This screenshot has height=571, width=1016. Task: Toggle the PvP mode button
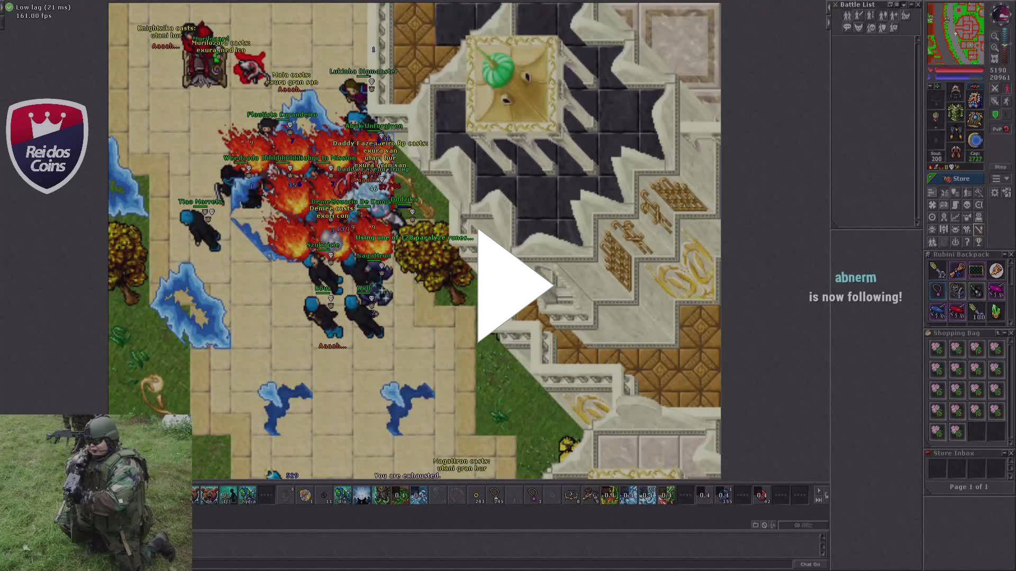1000,129
